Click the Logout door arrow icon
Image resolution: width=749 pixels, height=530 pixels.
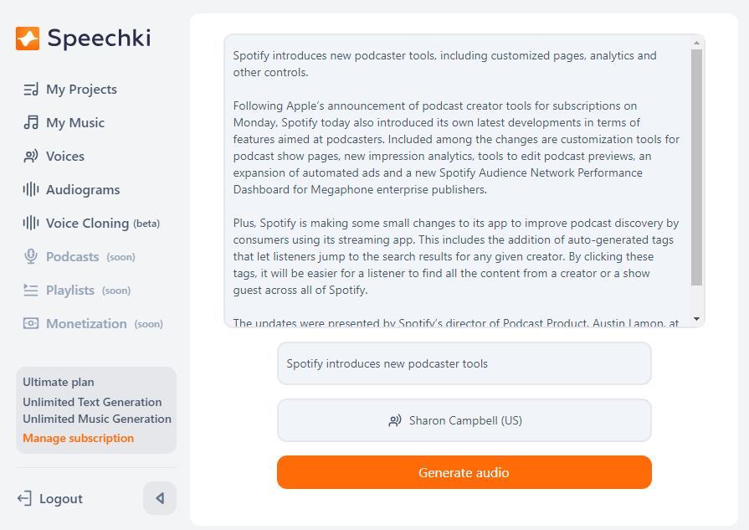(x=24, y=498)
